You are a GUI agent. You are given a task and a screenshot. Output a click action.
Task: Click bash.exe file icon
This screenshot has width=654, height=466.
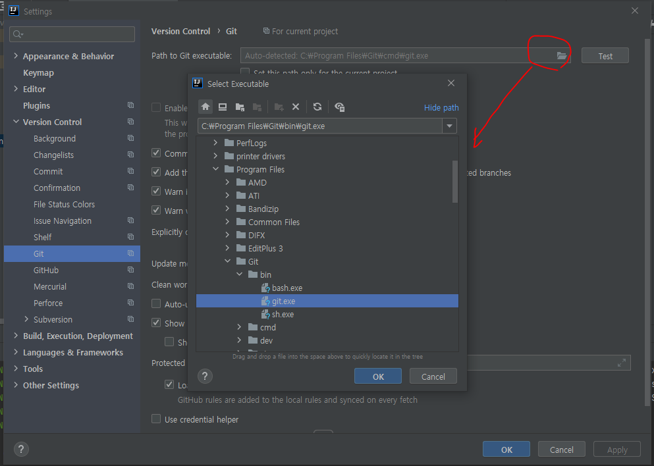pos(265,288)
